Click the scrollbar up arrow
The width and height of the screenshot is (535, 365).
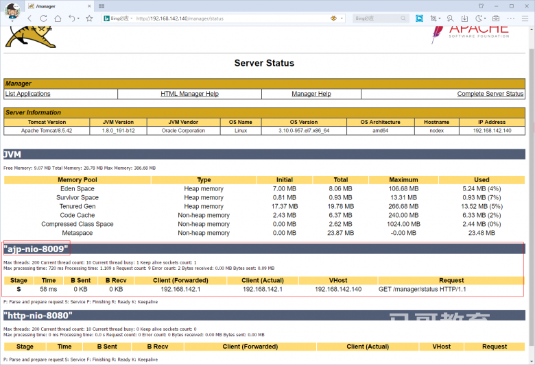tap(532, 29)
